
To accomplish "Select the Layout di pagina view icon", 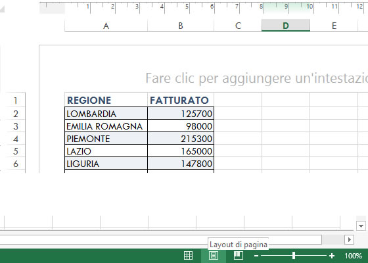I will (x=214, y=256).
